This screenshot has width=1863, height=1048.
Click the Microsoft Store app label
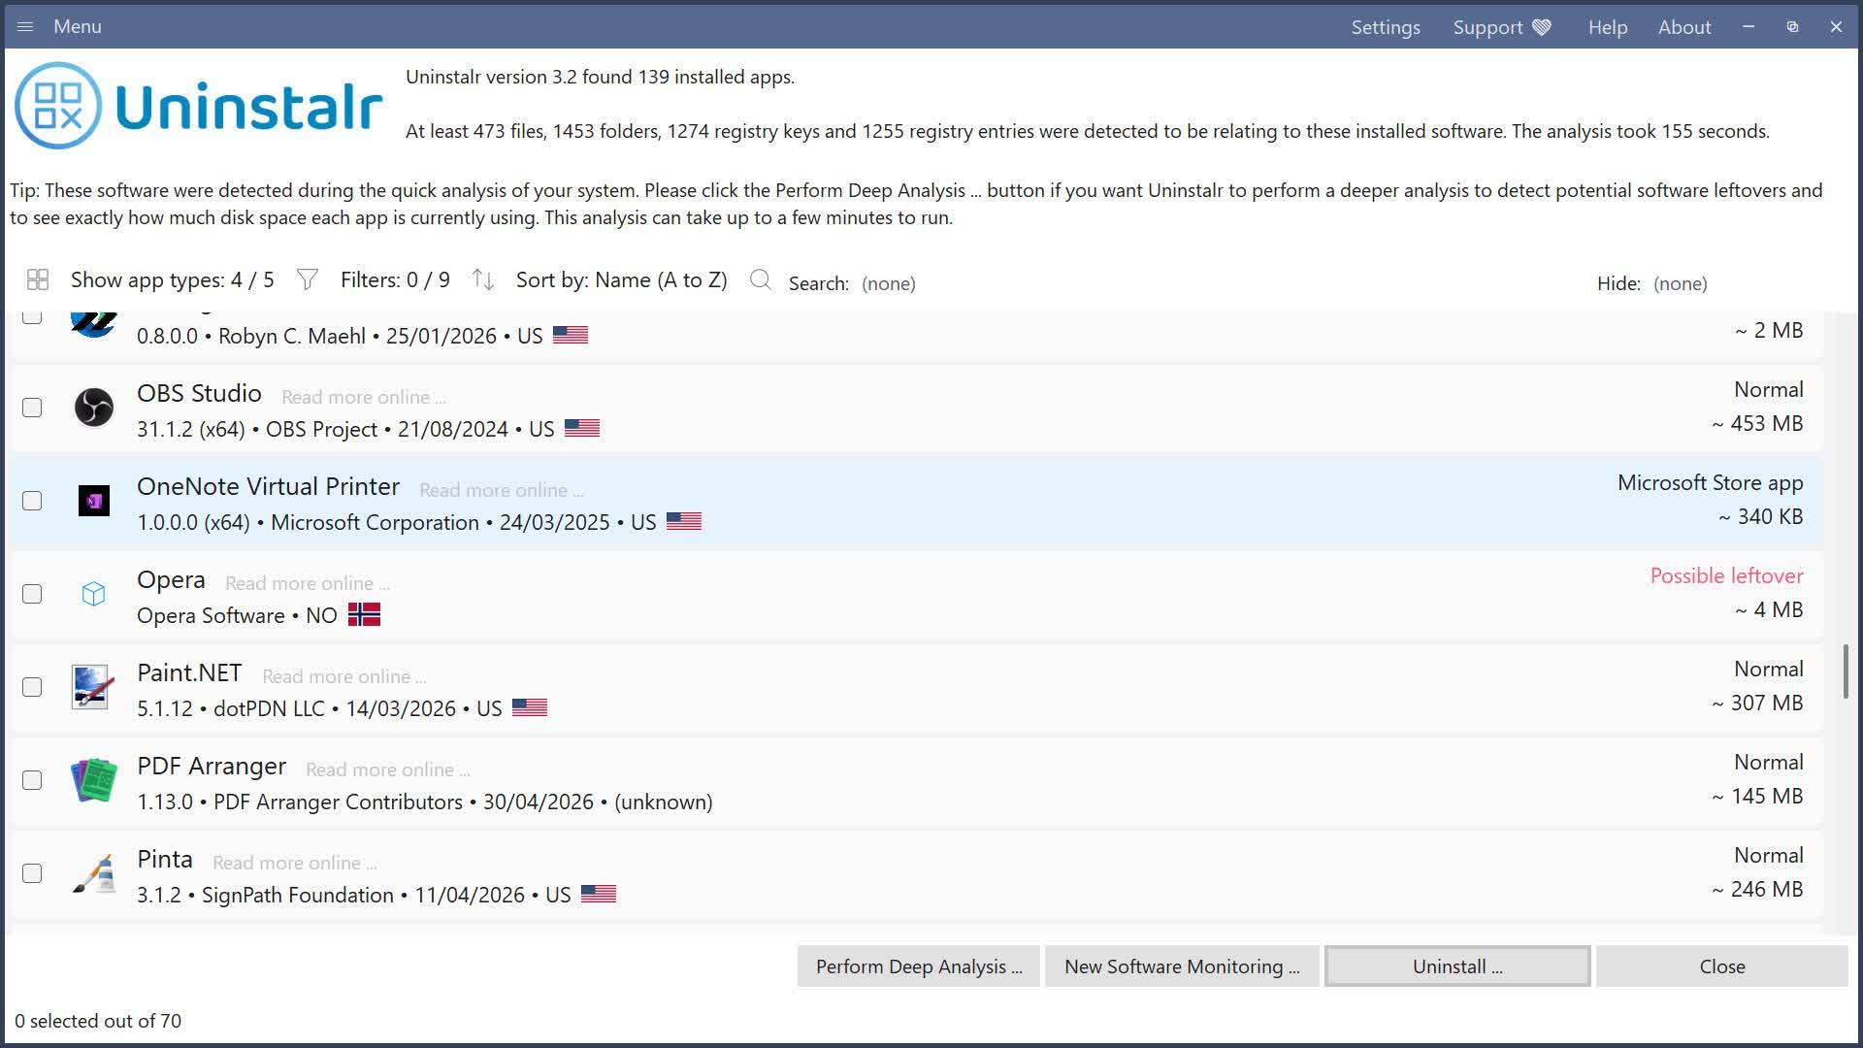click(1711, 482)
